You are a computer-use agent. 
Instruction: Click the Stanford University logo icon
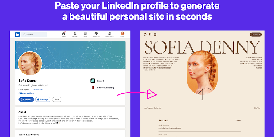93,87
